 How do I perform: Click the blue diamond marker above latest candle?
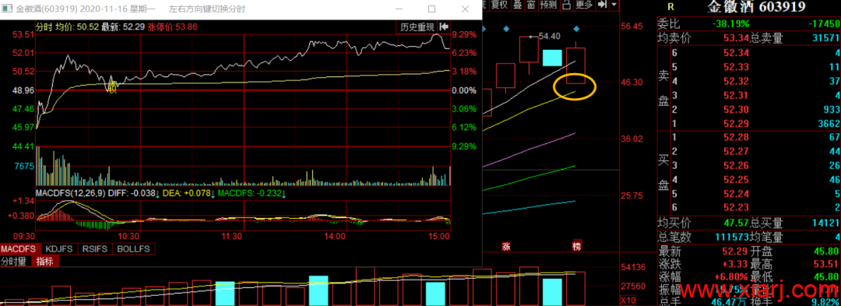click(576, 28)
